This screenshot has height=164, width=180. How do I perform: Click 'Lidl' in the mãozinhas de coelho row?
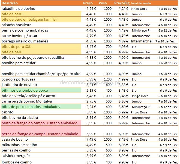pos(134,145)
